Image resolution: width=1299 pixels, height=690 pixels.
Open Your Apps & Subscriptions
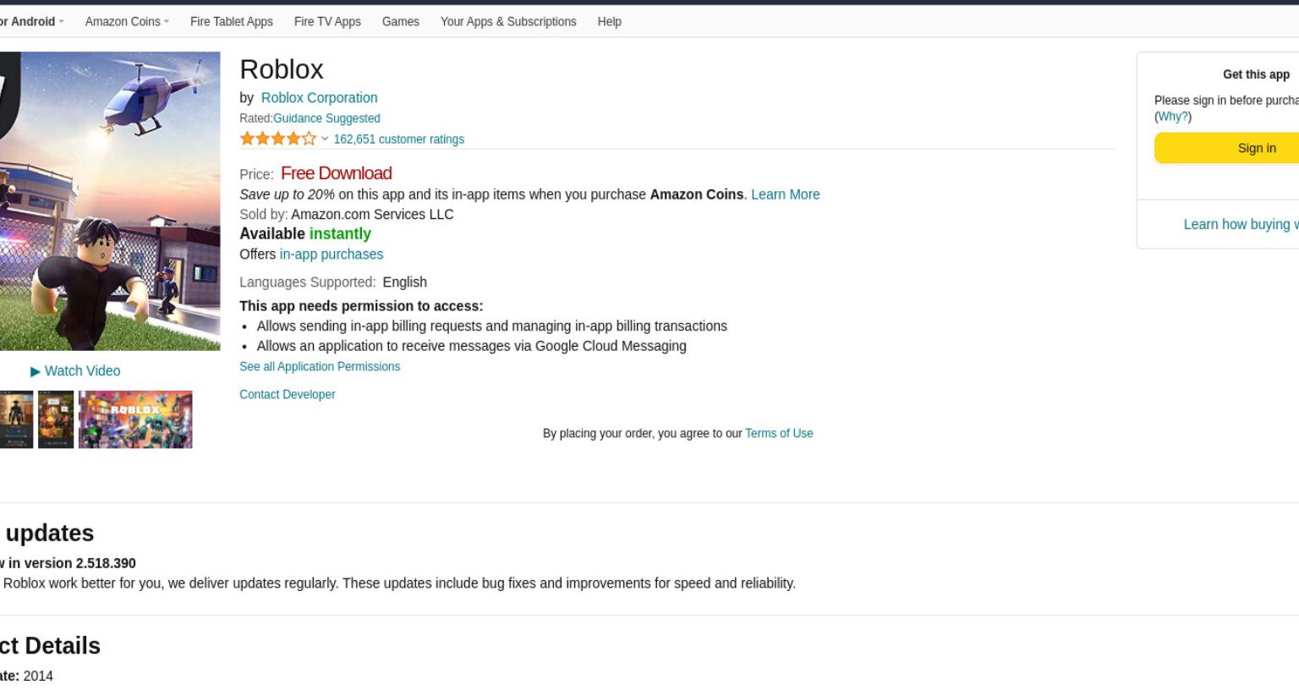pos(508,22)
